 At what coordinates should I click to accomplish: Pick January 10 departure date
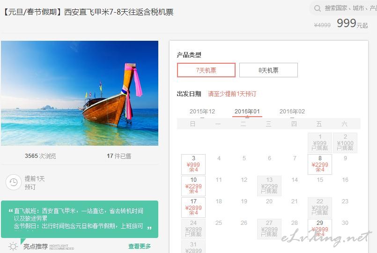(193, 186)
